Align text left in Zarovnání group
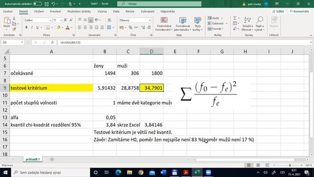The height and width of the screenshot is (177, 314). click(x=79, y=28)
